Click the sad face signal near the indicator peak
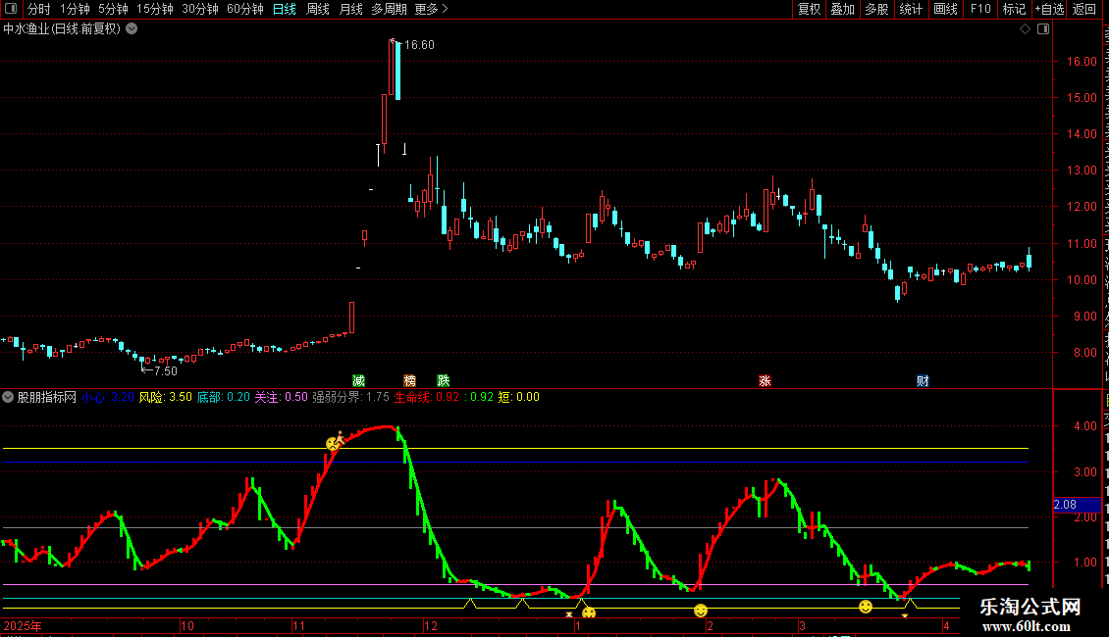Screen dimensions: 1109x637 [x=333, y=444]
